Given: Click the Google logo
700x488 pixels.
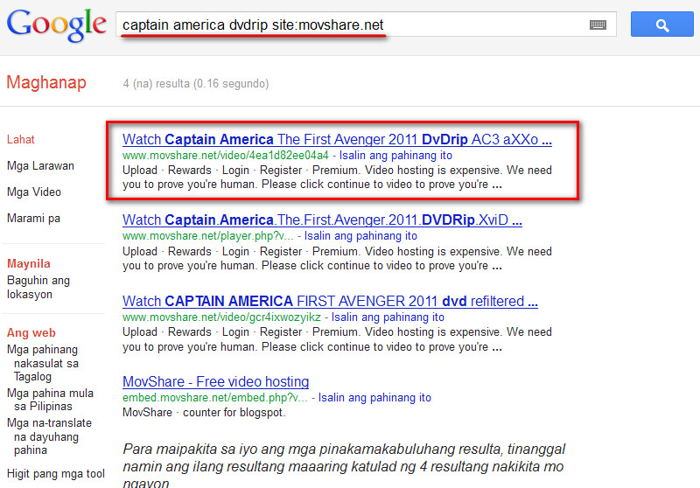Looking at the screenshot, I should 57,25.
